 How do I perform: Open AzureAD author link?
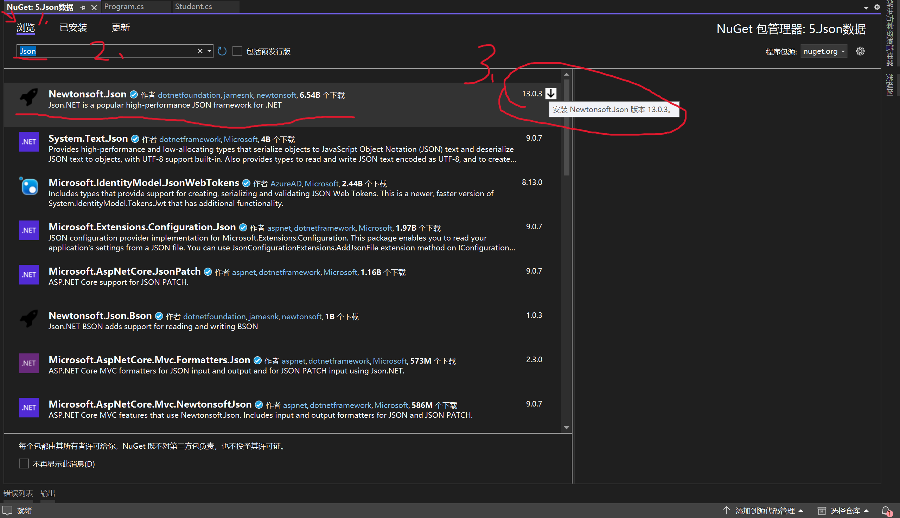pyautogui.click(x=286, y=184)
